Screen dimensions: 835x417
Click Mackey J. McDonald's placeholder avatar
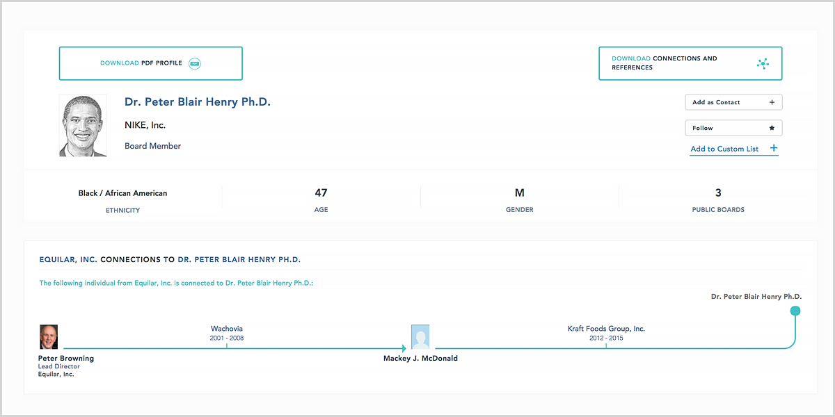point(420,336)
